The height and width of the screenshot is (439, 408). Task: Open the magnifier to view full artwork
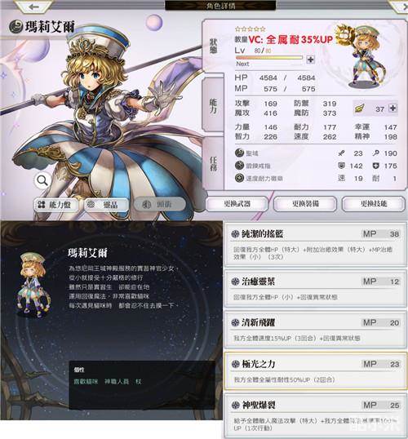coord(42,181)
